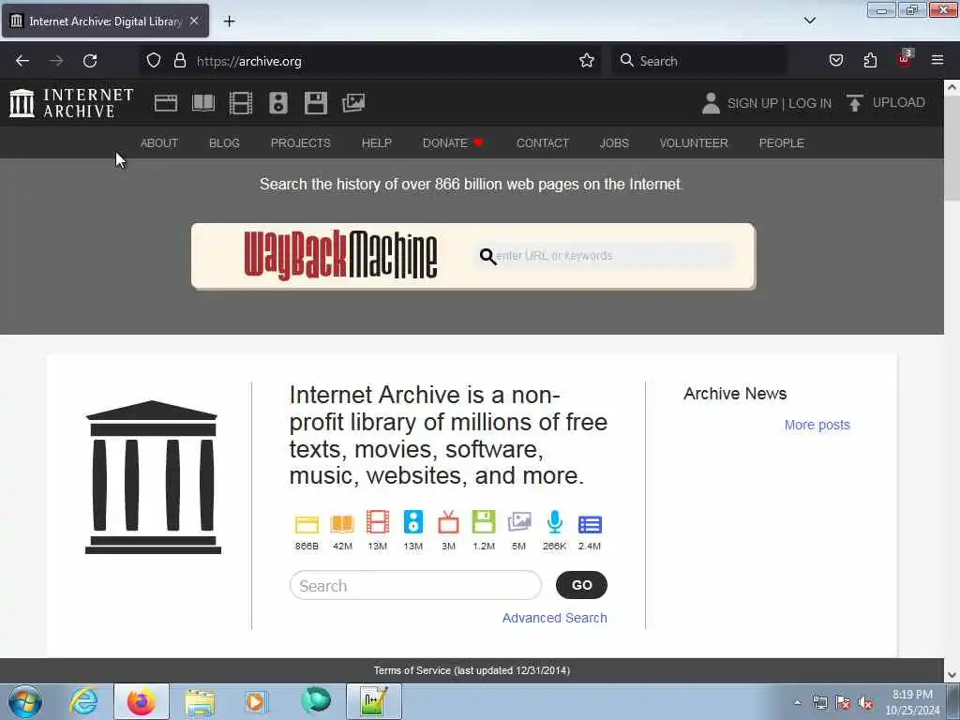The width and height of the screenshot is (960, 720).
Task: Open the Firefox hamburger application menu
Action: coord(937,60)
